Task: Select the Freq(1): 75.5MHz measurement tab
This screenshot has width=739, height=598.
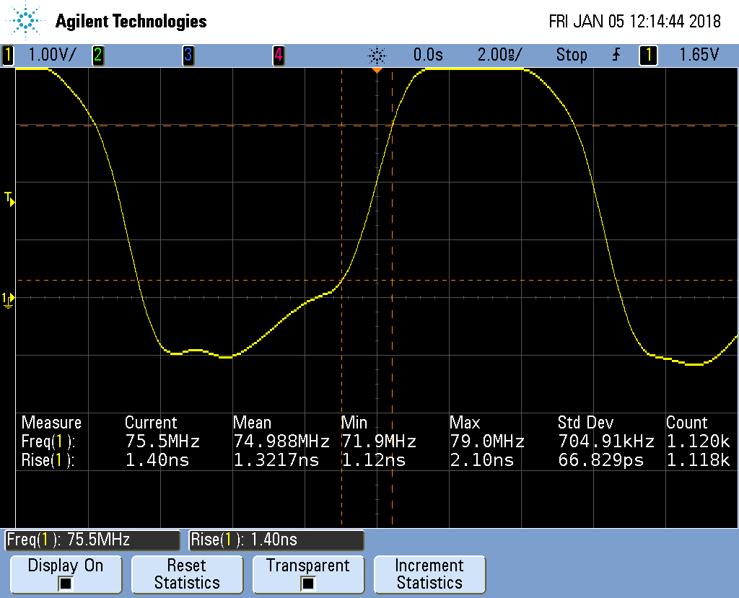Action: 92,540
